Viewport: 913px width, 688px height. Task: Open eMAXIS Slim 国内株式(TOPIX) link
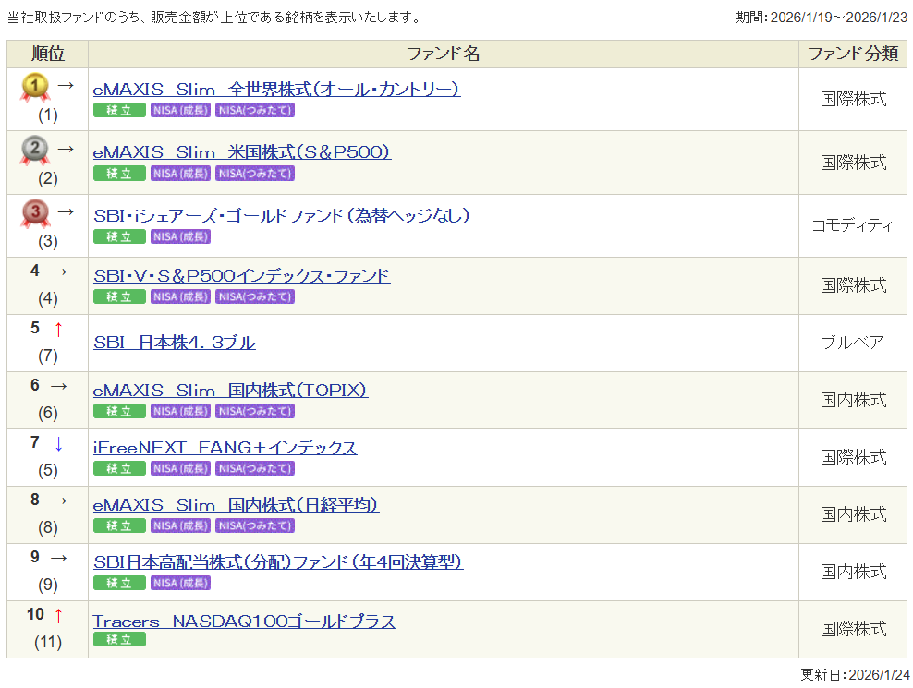point(230,391)
